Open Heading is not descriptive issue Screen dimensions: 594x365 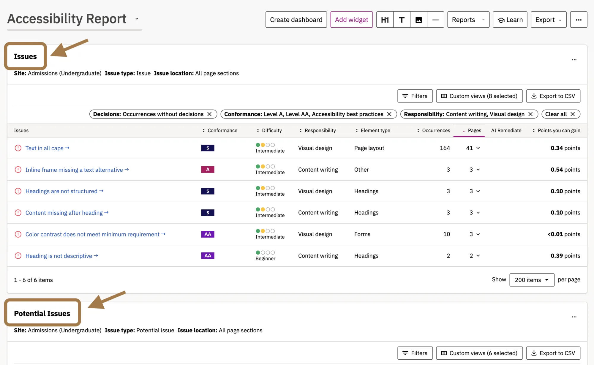click(x=61, y=256)
